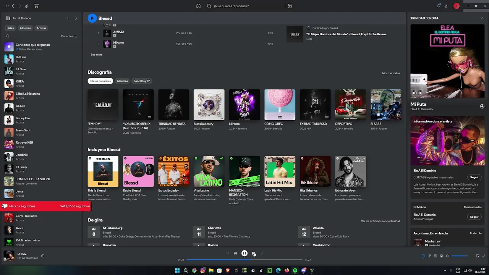
Task: View Ver los próximos conciertos (14)
Action: point(380,221)
